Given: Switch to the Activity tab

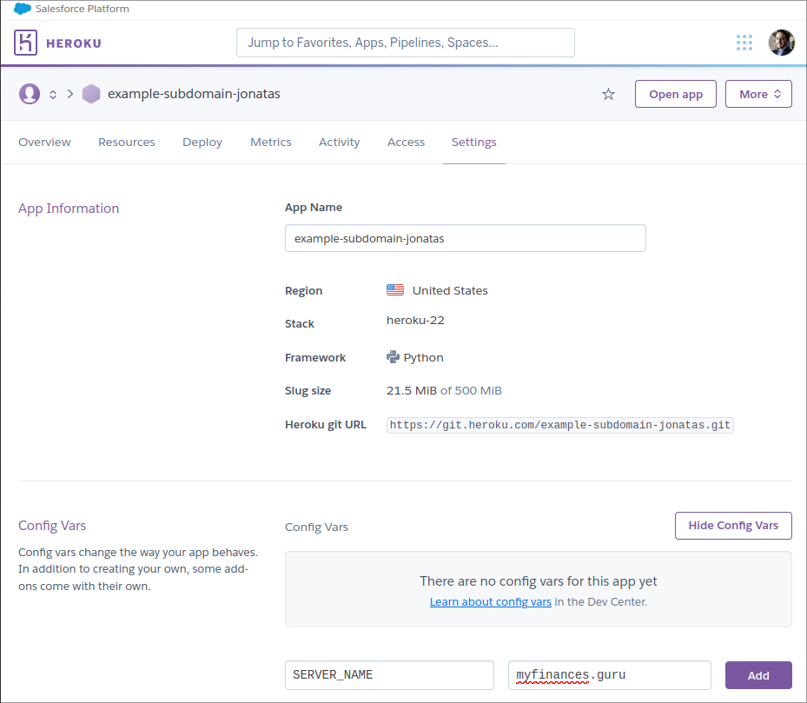Looking at the screenshot, I should (339, 143).
